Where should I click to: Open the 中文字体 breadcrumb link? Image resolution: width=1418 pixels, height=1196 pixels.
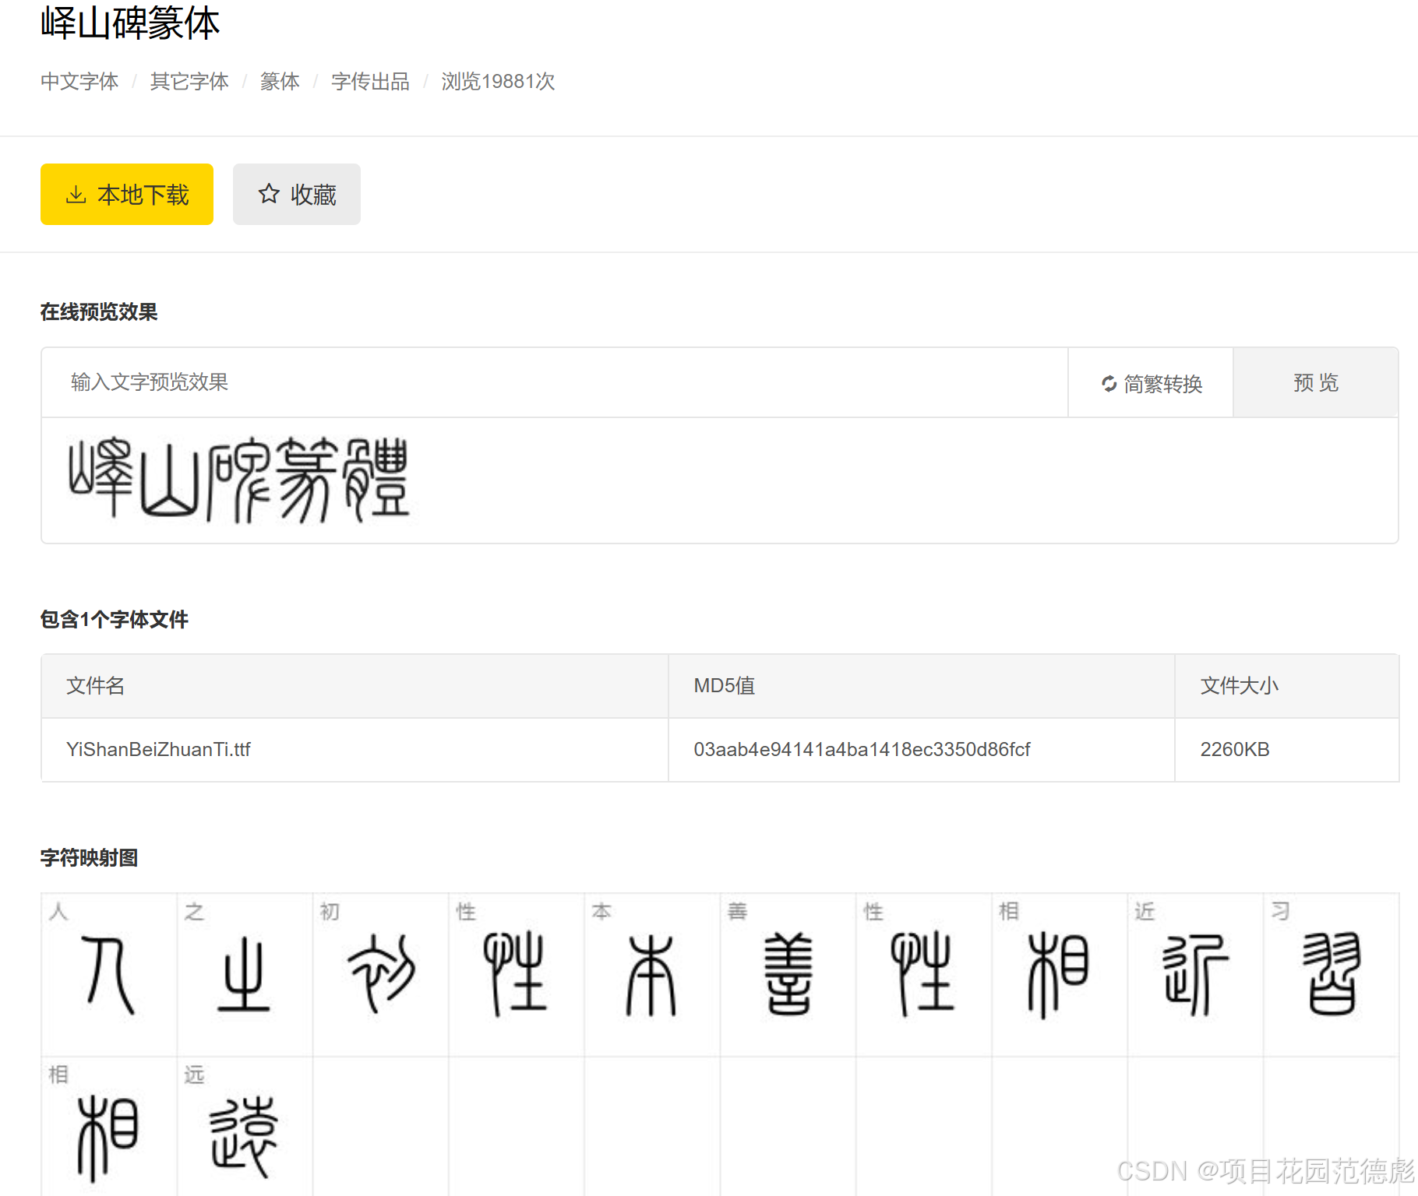point(79,82)
